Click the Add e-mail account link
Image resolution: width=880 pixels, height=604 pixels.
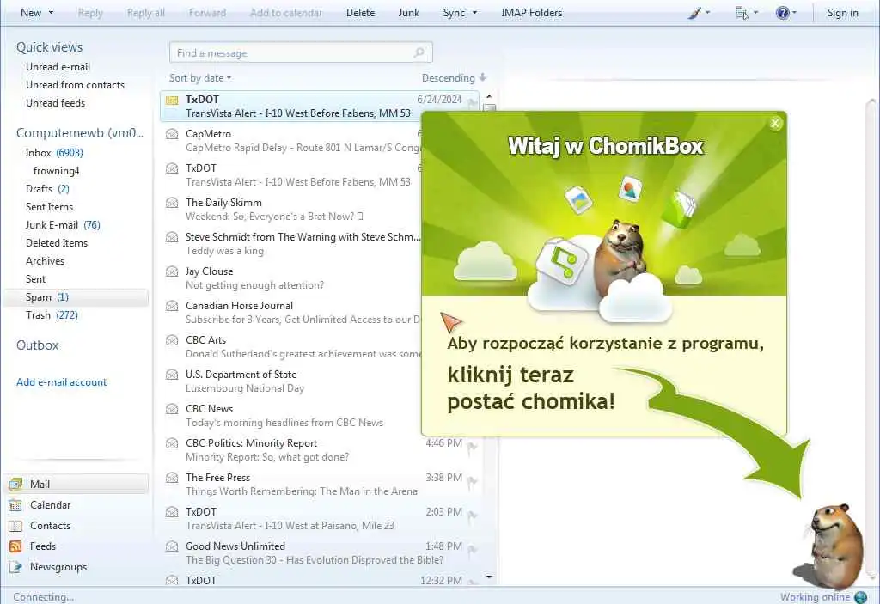point(61,382)
